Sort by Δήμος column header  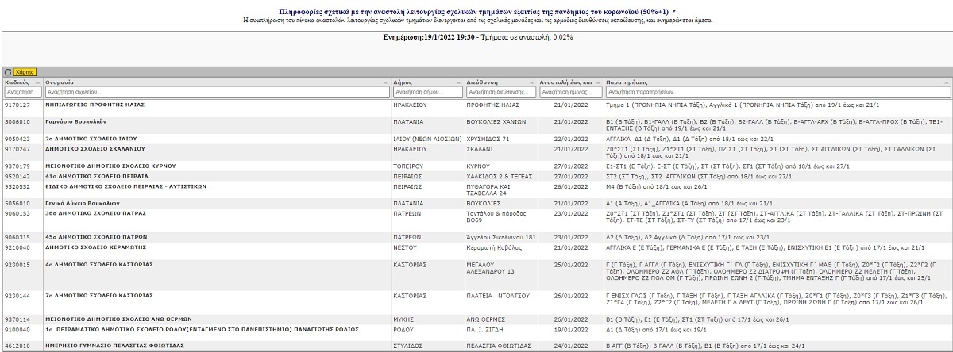404,82
